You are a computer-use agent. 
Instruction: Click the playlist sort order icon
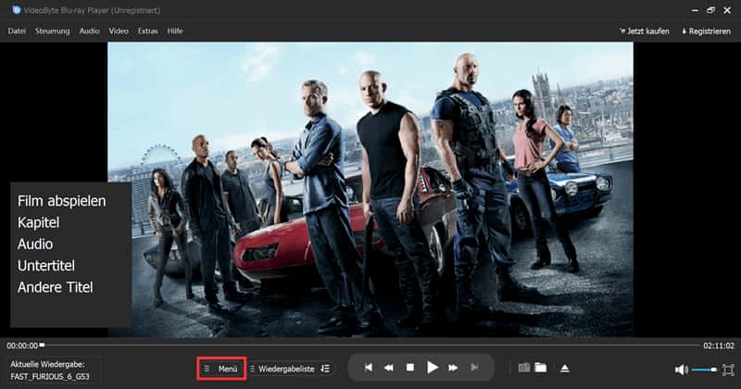[325, 369]
